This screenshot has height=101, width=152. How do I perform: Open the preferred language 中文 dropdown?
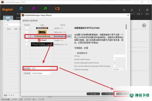tap(41, 69)
